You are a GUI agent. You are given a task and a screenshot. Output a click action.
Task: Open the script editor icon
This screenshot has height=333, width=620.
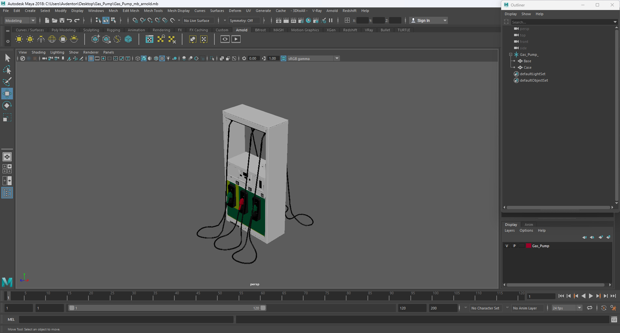(614, 319)
